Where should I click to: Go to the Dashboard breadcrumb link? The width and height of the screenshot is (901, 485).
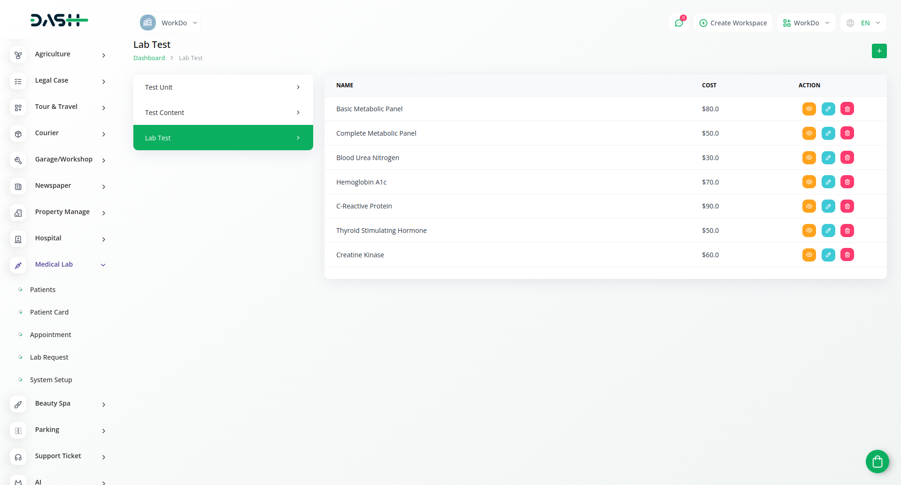[149, 58]
